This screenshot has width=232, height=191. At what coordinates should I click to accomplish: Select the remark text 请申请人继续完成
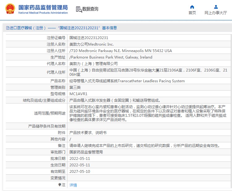[x=145, y=146]
